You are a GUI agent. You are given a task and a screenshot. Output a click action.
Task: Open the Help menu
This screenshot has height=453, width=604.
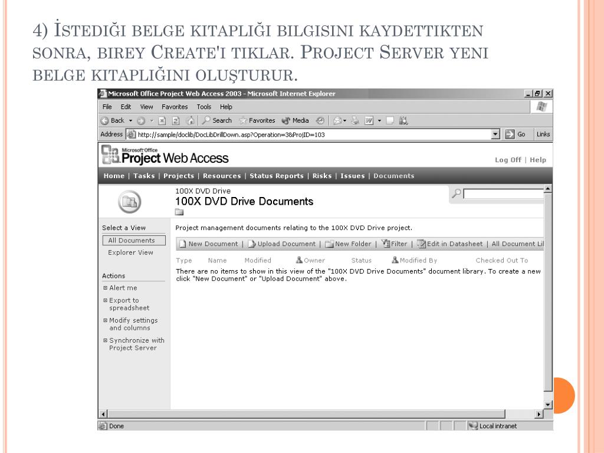pos(226,107)
